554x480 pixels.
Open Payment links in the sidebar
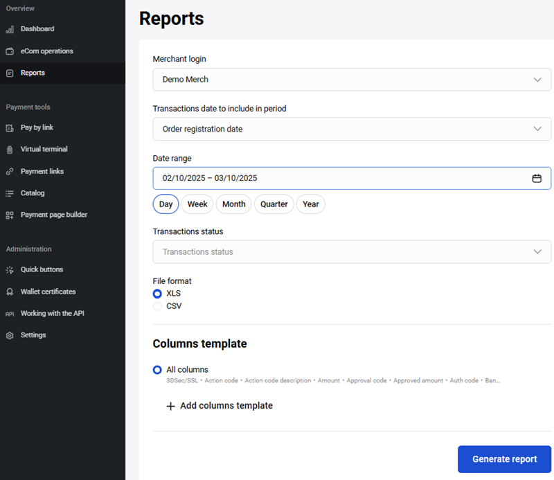click(x=42, y=171)
